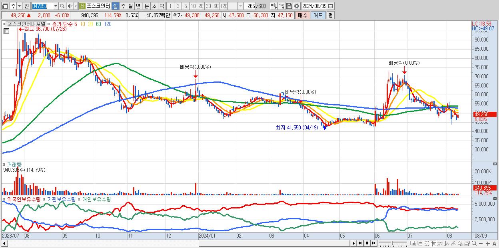Screen dimensions: 499x248
Task: Switch to 월 monthly period
Action: coord(130,6)
